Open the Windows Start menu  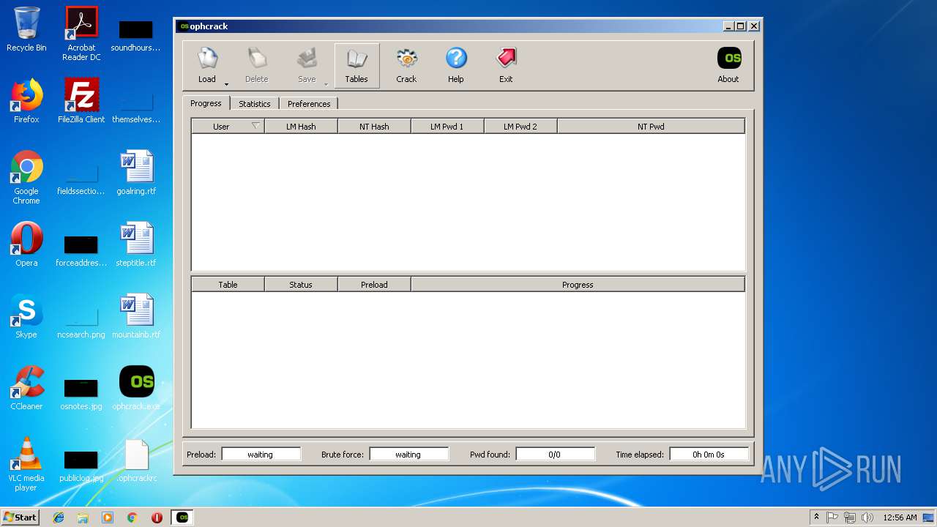tap(20, 517)
